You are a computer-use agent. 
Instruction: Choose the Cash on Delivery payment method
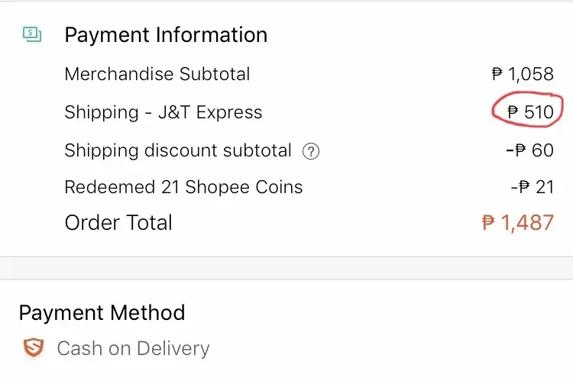click(x=133, y=349)
